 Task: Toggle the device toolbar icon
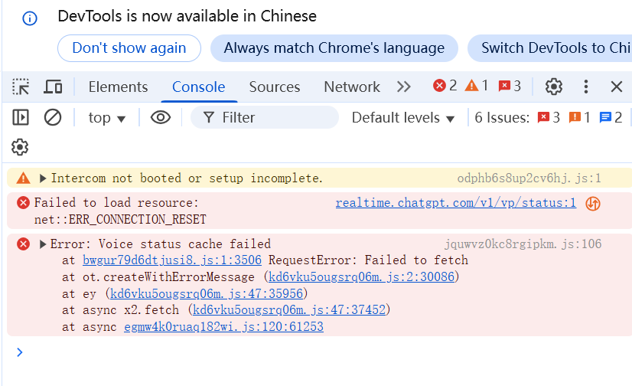tap(53, 87)
